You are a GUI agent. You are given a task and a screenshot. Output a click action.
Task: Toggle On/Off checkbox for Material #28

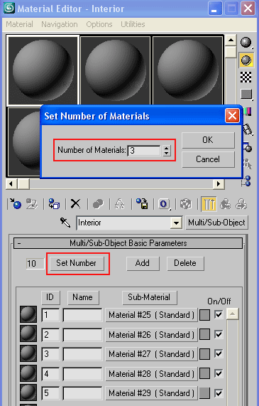pyautogui.click(x=219, y=373)
